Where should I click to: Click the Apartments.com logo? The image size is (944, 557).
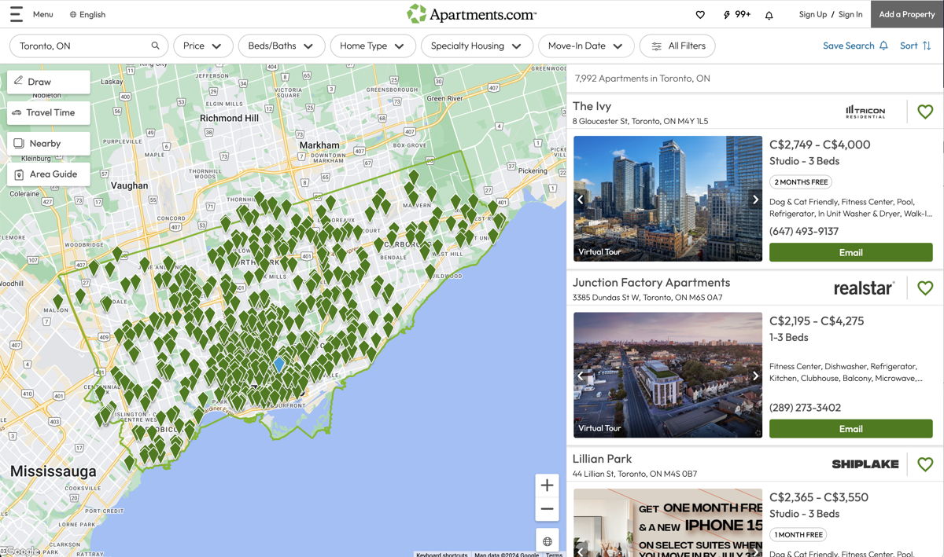point(471,14)
